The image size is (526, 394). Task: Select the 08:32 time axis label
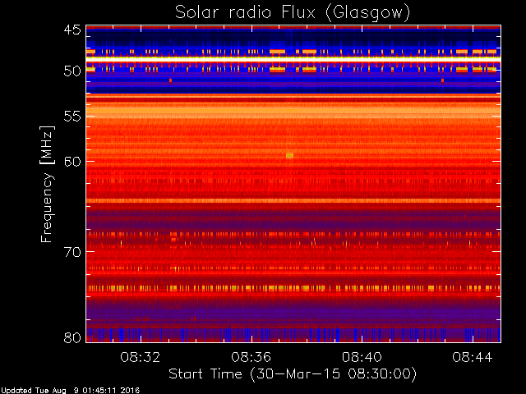[x=141, y=357]
